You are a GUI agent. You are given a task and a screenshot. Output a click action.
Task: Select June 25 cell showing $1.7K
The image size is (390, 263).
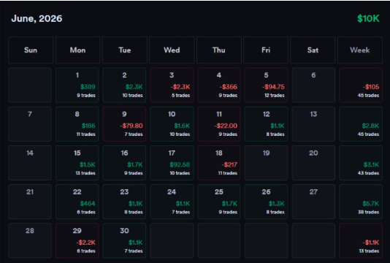[219, 202]
